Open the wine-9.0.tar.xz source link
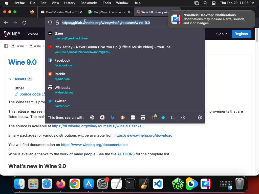This screenshot has height=194, width=259. coord(97,126)
